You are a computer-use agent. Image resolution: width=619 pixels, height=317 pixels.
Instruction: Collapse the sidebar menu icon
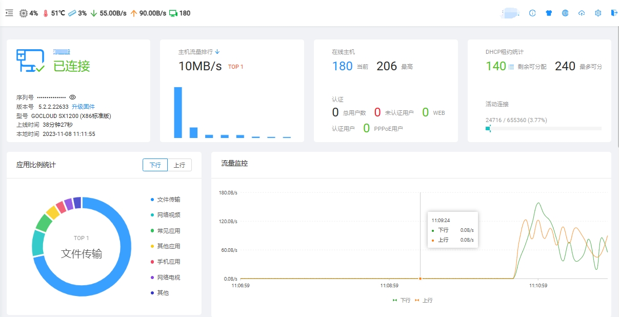click(9, 13)
